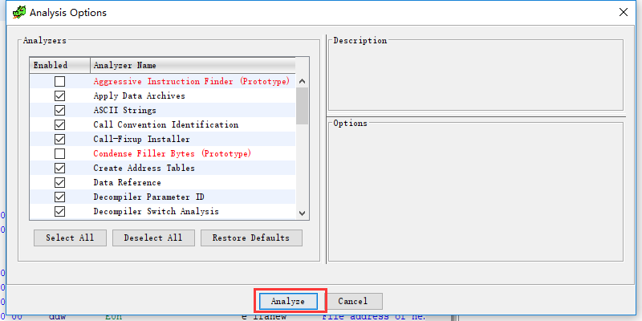642x321 pixels.
Task: Toggle the Data Reference checkbox
Action: point(59,183)
